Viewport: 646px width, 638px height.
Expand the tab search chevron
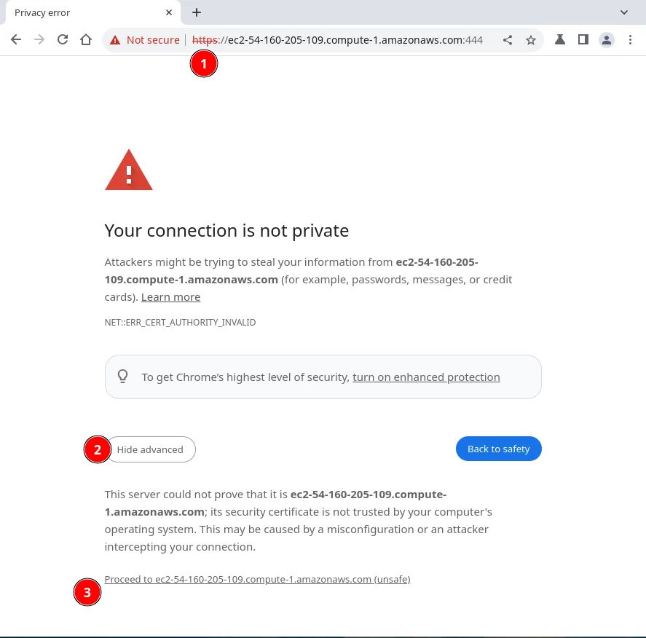[624, 12]
